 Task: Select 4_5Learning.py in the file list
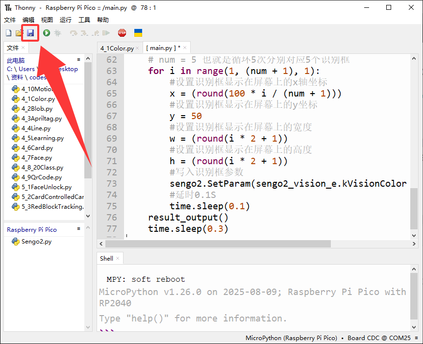43,138
